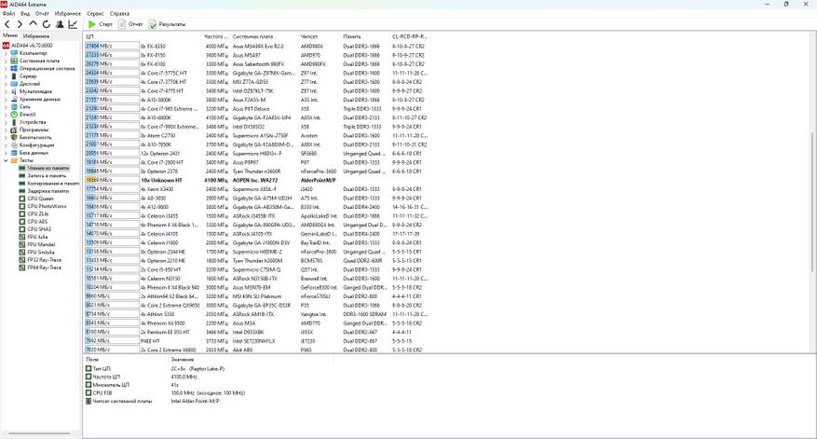Click the highlighted 18569 МБ/с result bar
The height and width of the screenshot is (439, 817).
point(112,180)
